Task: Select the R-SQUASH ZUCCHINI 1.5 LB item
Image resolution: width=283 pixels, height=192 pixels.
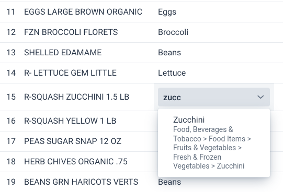Action: [x=77, y=97]
